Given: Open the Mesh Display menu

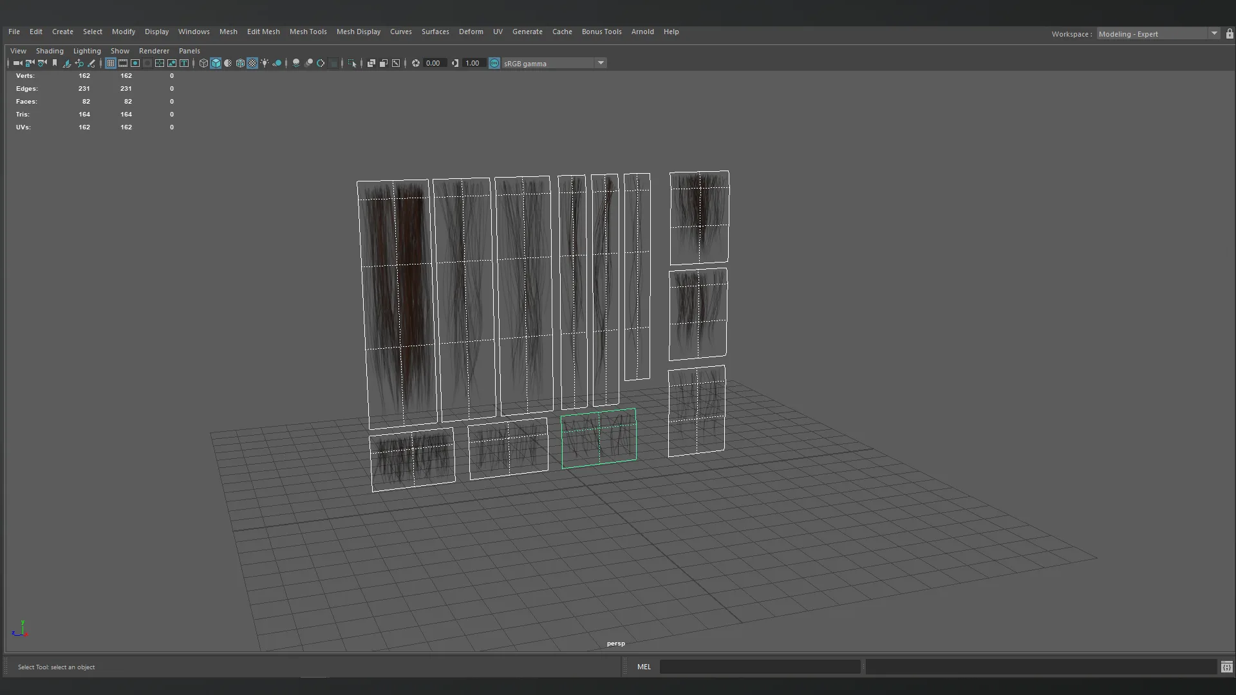Looking at the screenshot, I should (358, 32).
